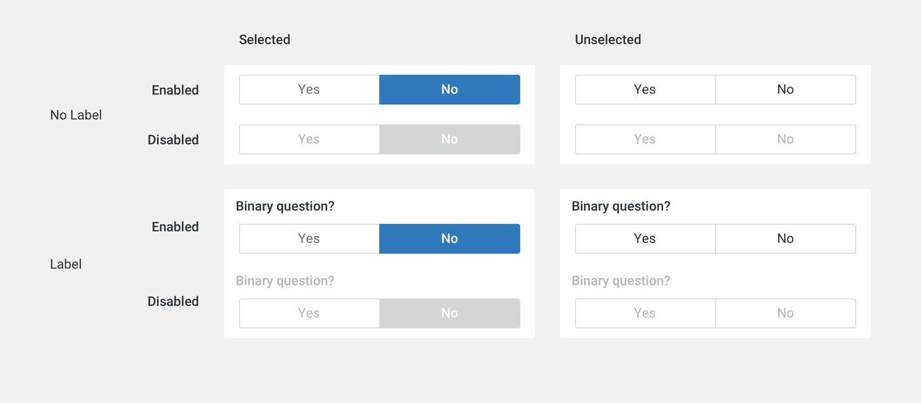Image resolution: width=921 pixels, height=403 pixels.
Task: Choose No in unselected enabled no-label toggle
Action: click(x=785, y=90)
